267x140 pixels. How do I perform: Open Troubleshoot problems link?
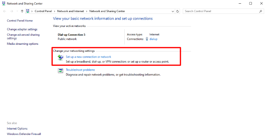(x=80, y=70)
